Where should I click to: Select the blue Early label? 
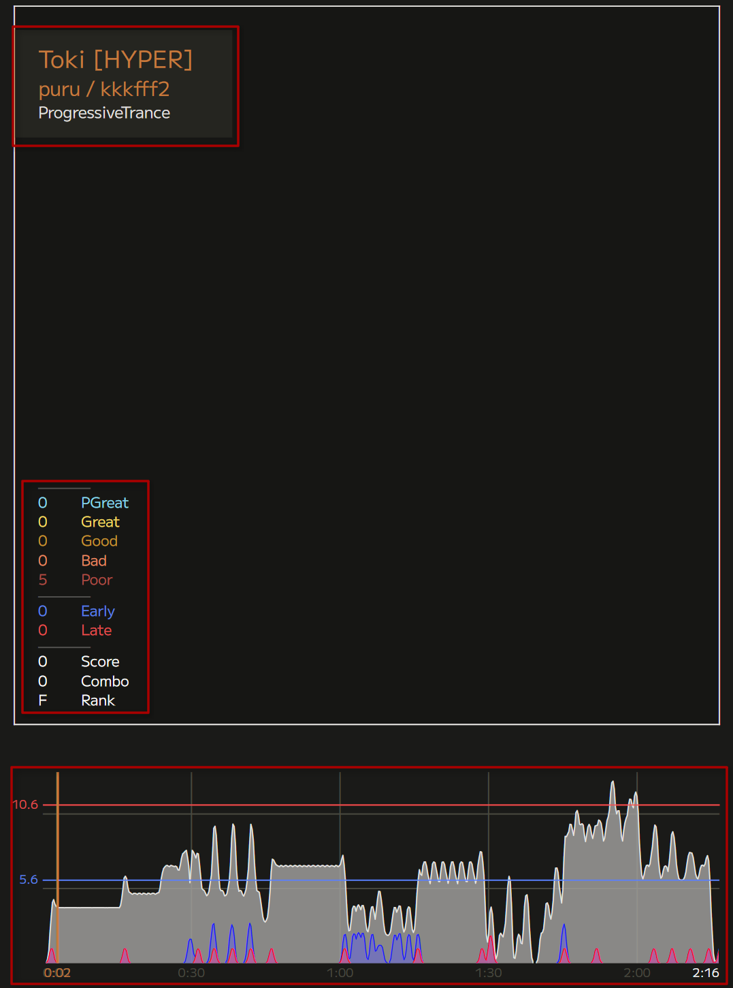point(98,611)
